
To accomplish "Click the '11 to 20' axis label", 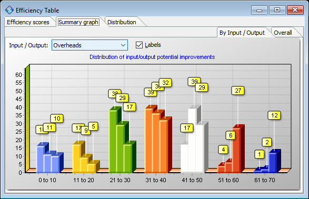I will pos(84,180).
